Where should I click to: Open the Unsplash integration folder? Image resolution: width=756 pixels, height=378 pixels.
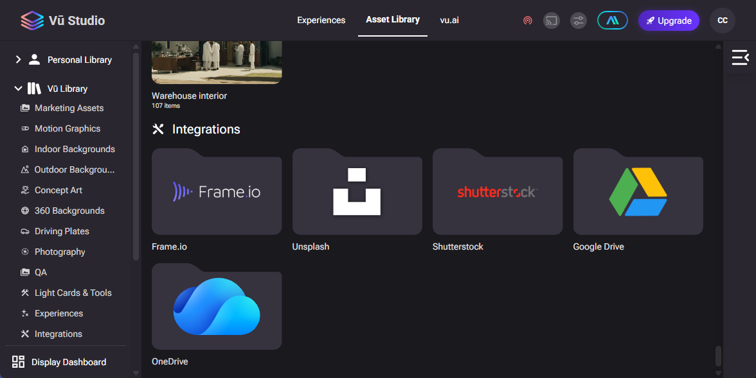point(357,192)
